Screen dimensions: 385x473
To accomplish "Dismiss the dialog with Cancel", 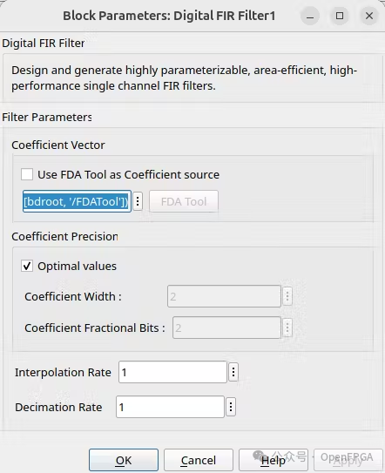I will point(199,460).
